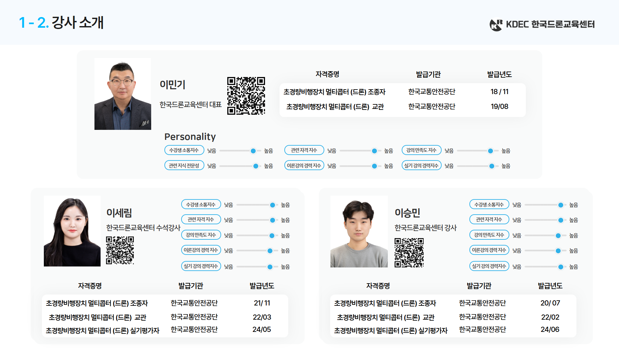
Task: Click 이승민's 강의만족도 지수 slider handle
Action: pos(558,236)
